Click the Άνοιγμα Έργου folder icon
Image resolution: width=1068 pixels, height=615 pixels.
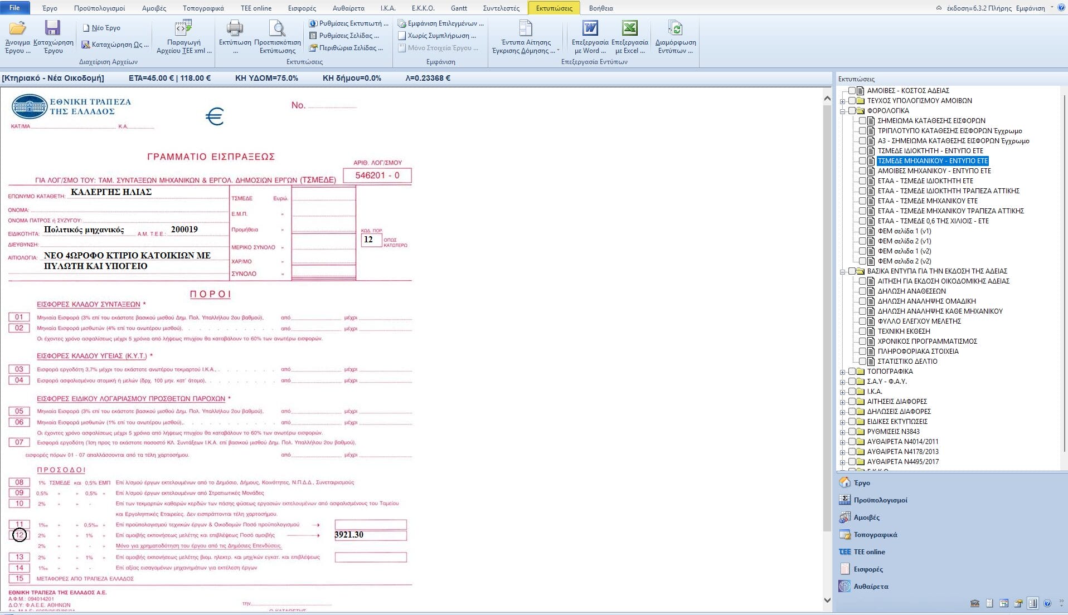pos(17,28)
